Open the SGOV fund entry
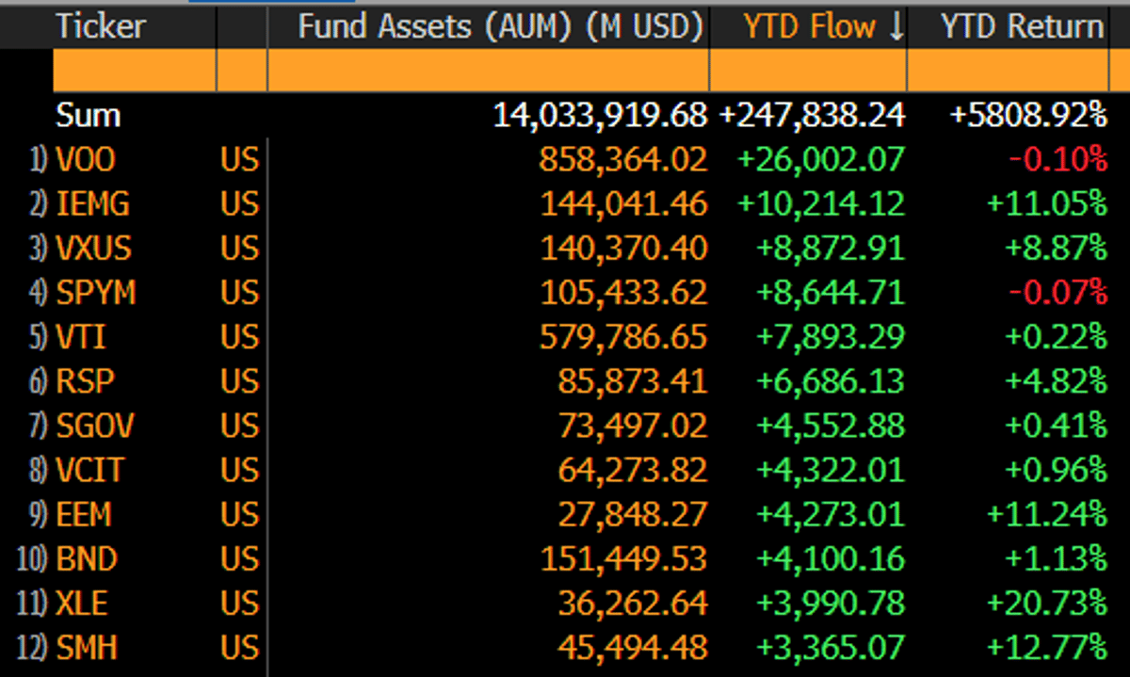 [x=95, y=426]
